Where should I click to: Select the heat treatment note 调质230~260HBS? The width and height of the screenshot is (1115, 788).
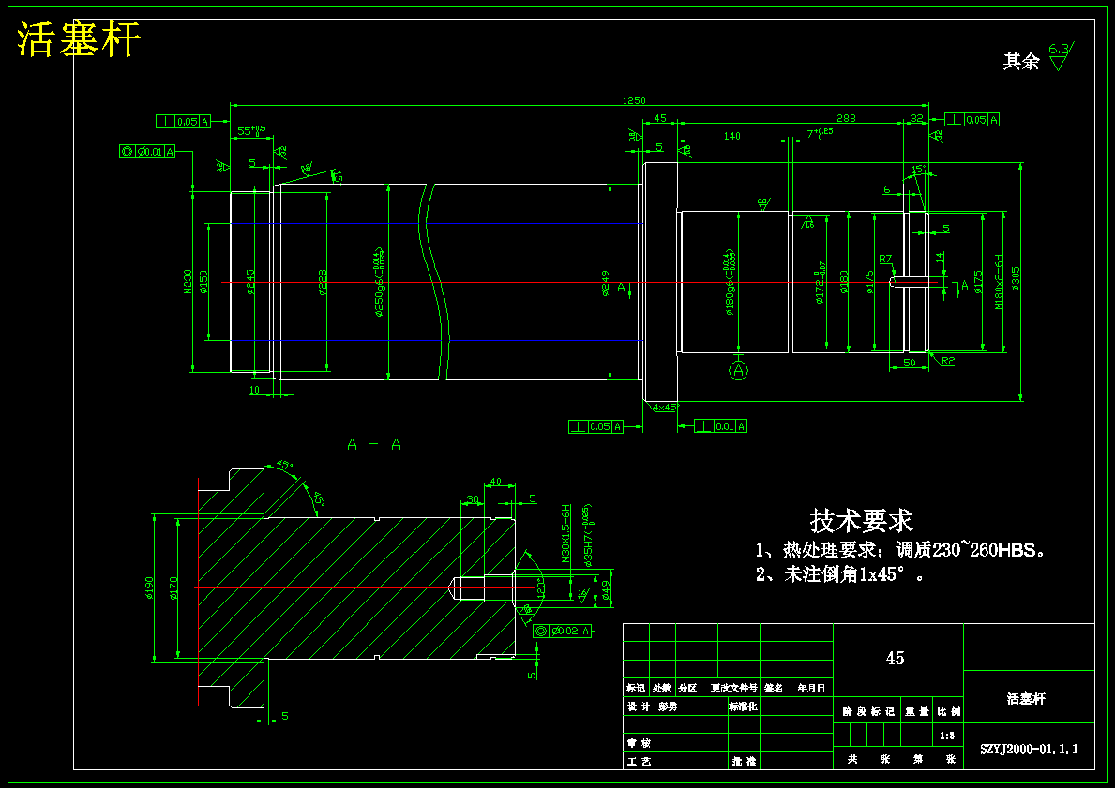pos(900,550)
